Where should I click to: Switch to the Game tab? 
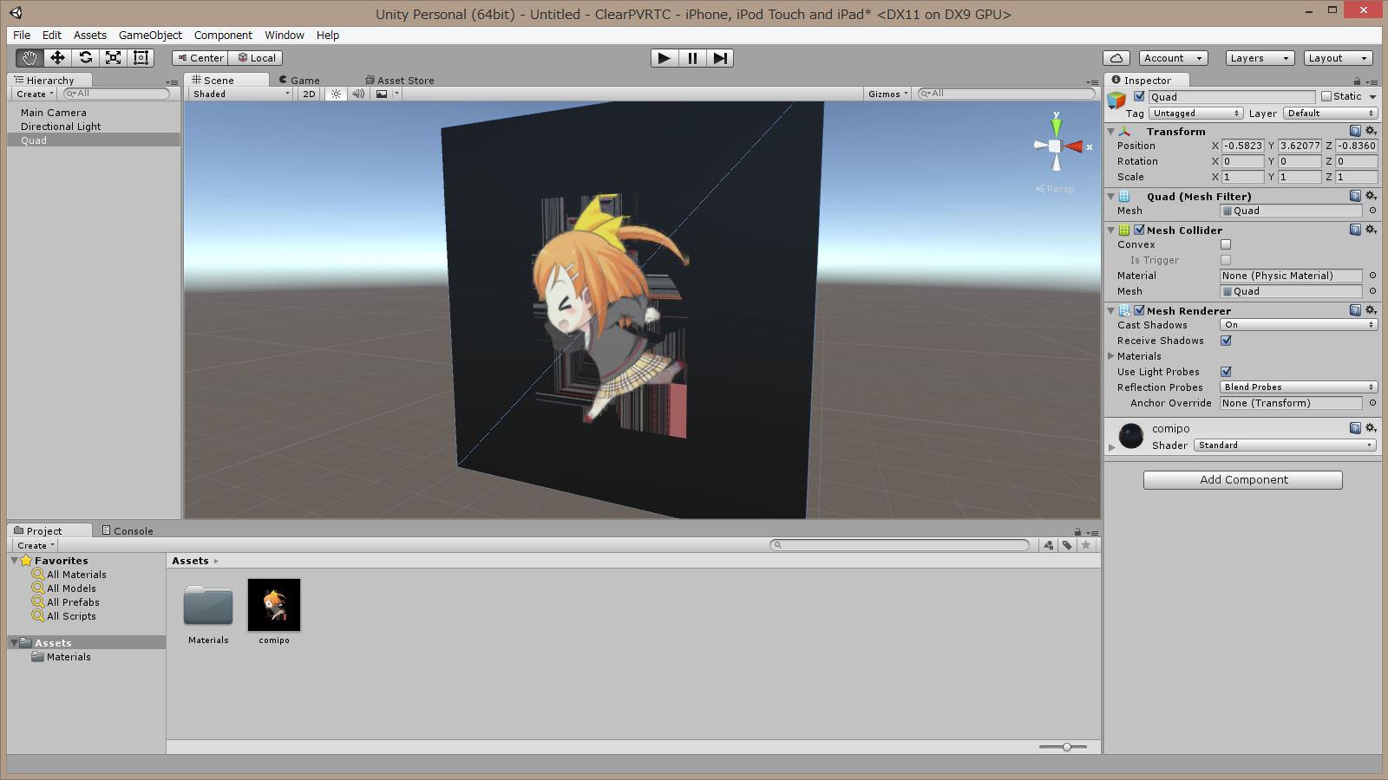point(299,80)
